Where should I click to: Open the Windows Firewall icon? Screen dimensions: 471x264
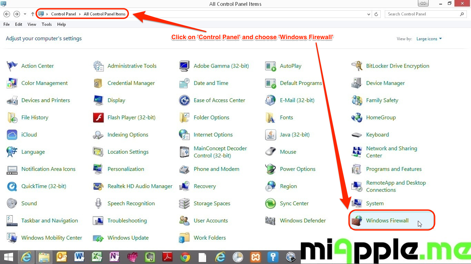[357, 221]
